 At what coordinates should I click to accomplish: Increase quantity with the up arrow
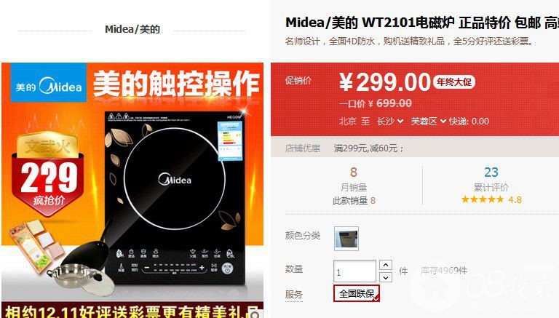[386, 265]
